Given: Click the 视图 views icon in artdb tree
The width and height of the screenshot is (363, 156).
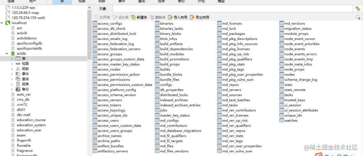Looking at the screenshot, I should [18, 64].
